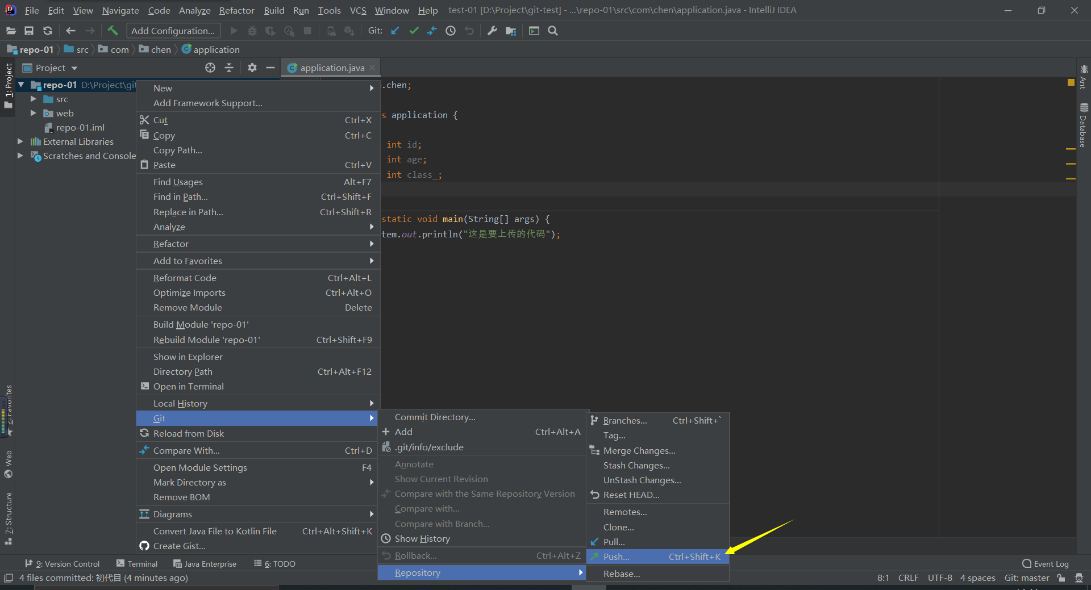Click the Git Rollback undo icon

pos(469,31)
